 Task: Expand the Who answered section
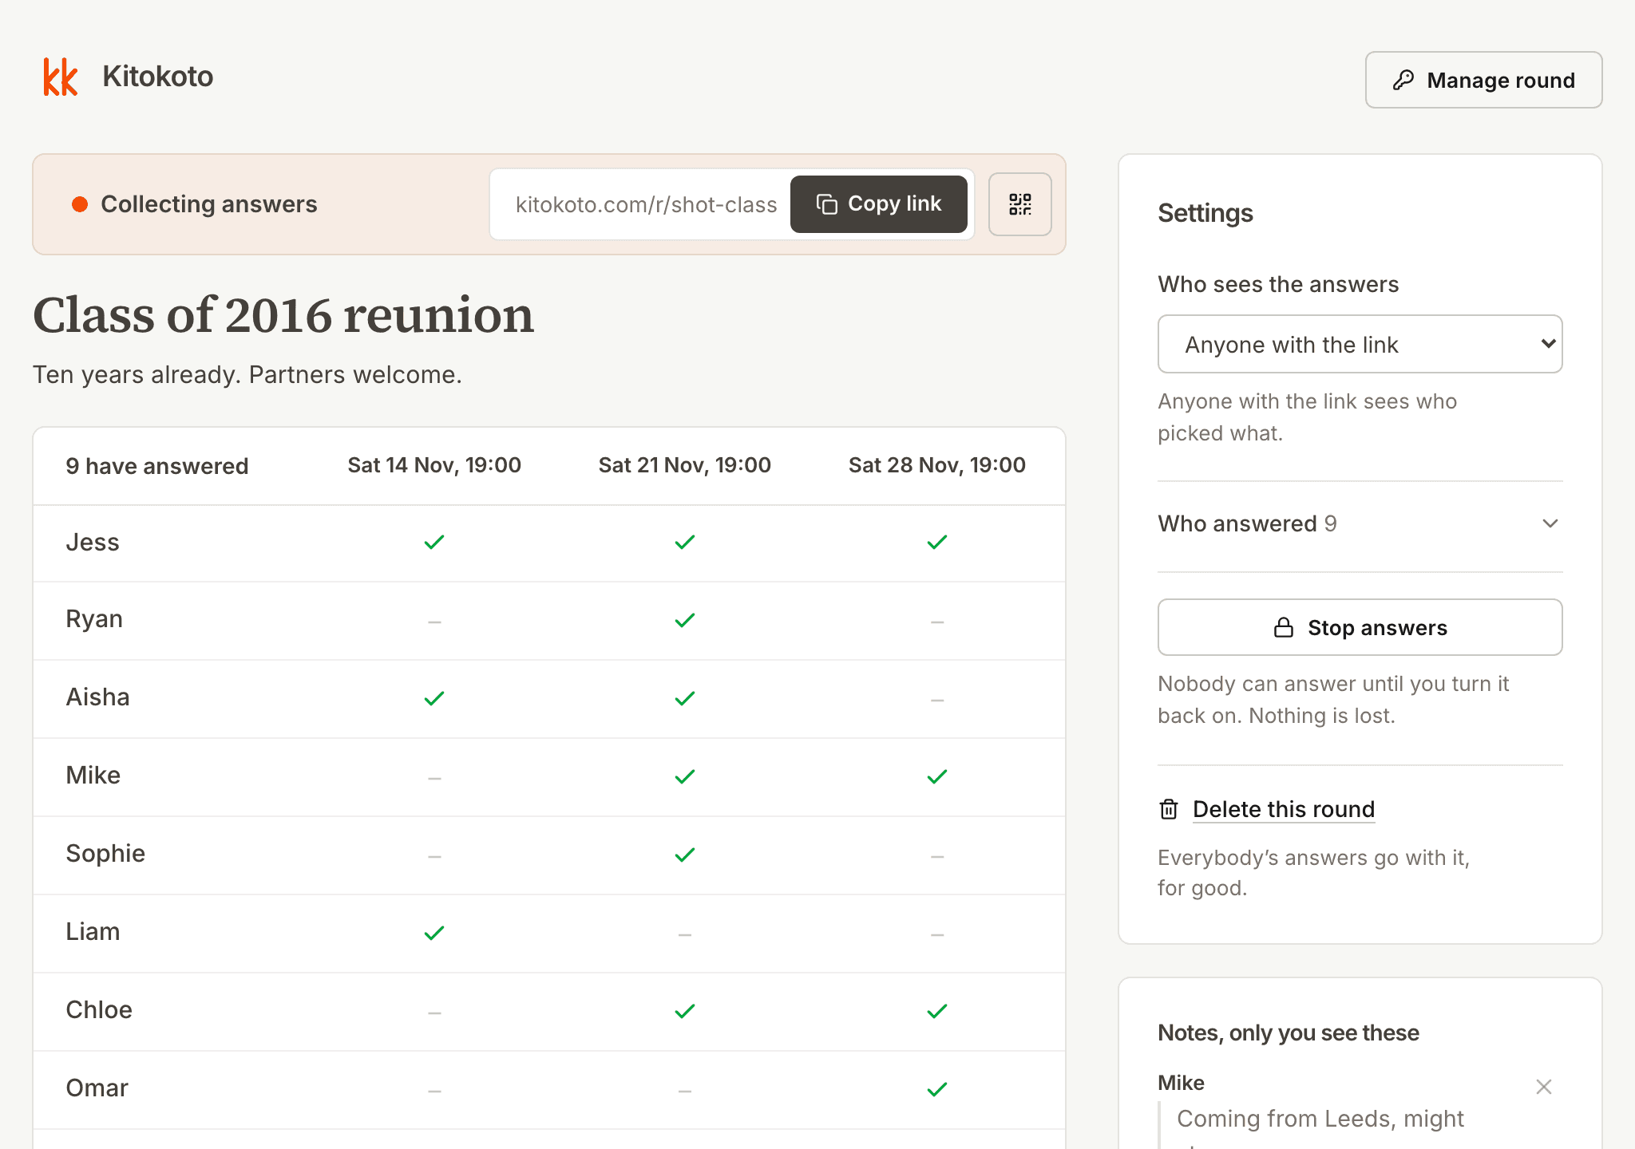point(1360,523)
